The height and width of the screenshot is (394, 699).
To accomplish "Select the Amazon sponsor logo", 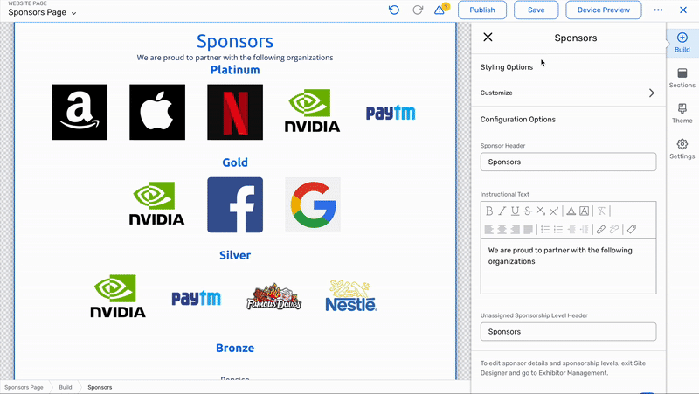I will 80,112.
